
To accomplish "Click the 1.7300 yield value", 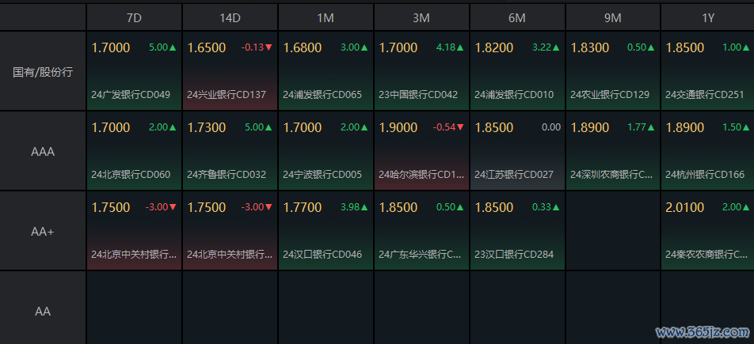I will click(x=206, y=127).
